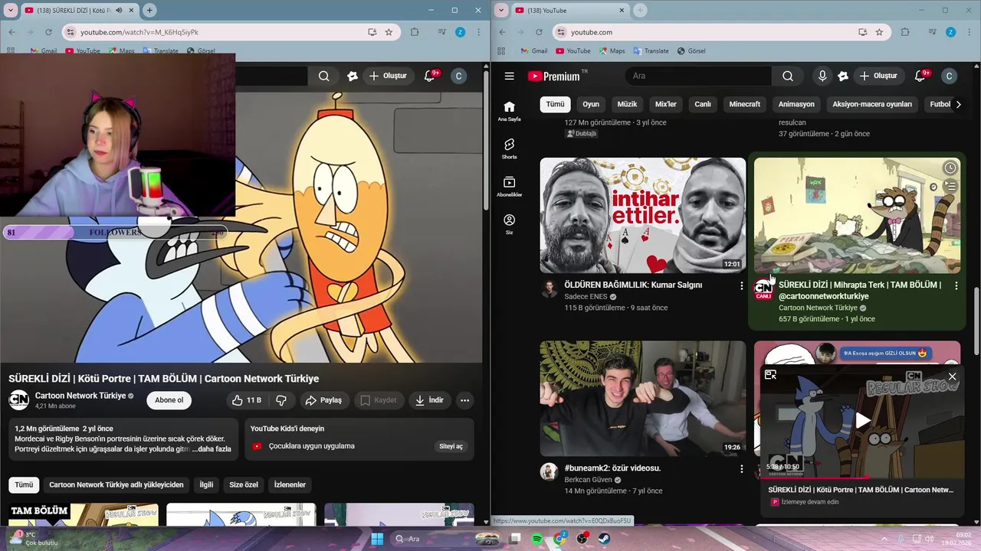Open account avatar in left watch window
The image size is (981, 551).
[458, 76]
